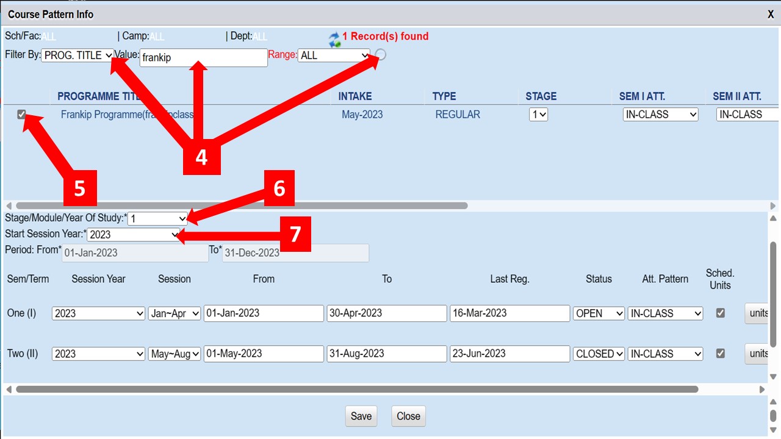781x439 pixels.
Task: Open the Jan~Apr session dropdown
Action: (x=175, y=313)
